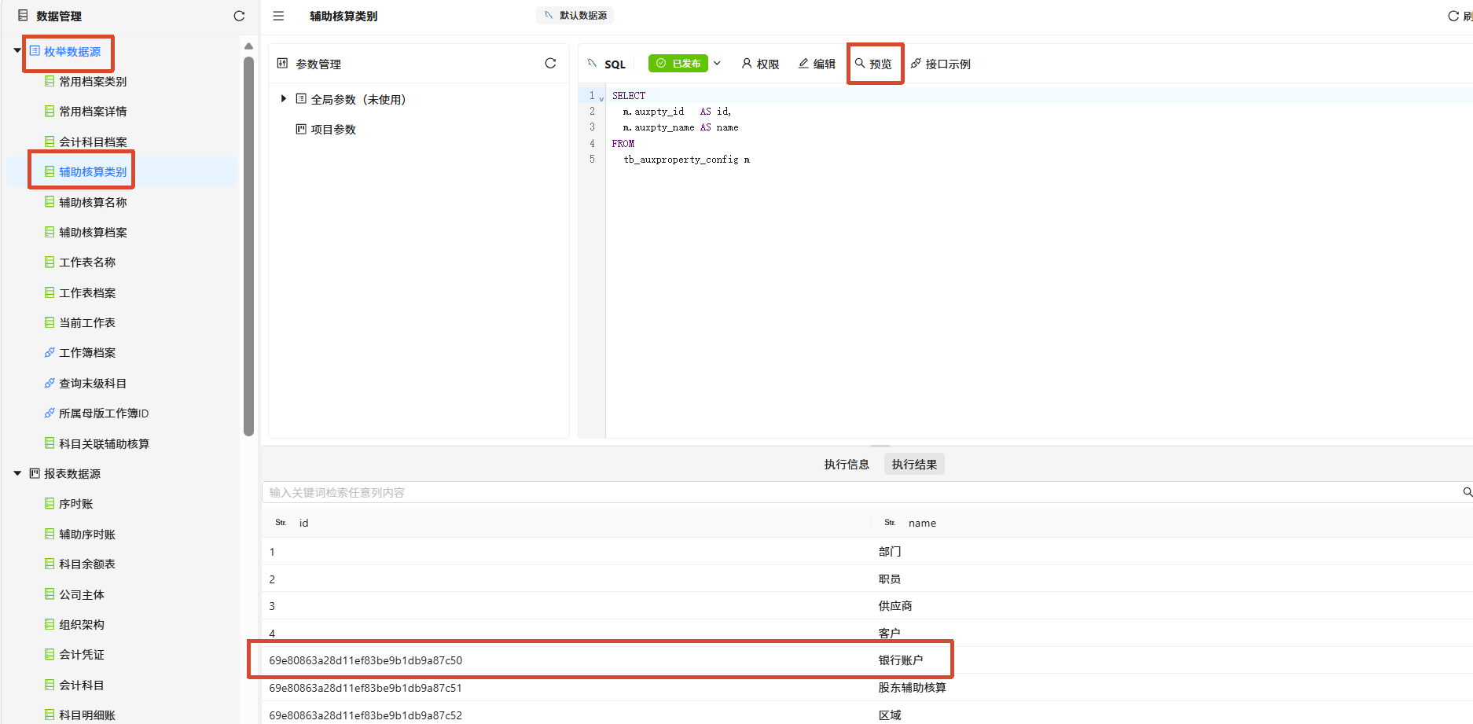1473x724 pixels.
Task: Collapse the 报表数据源 tree group
Action: [17, 473]
